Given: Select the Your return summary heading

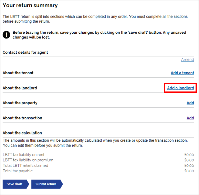Looking at the screenshot, I should pyautogui.click(x=30, y=6).
